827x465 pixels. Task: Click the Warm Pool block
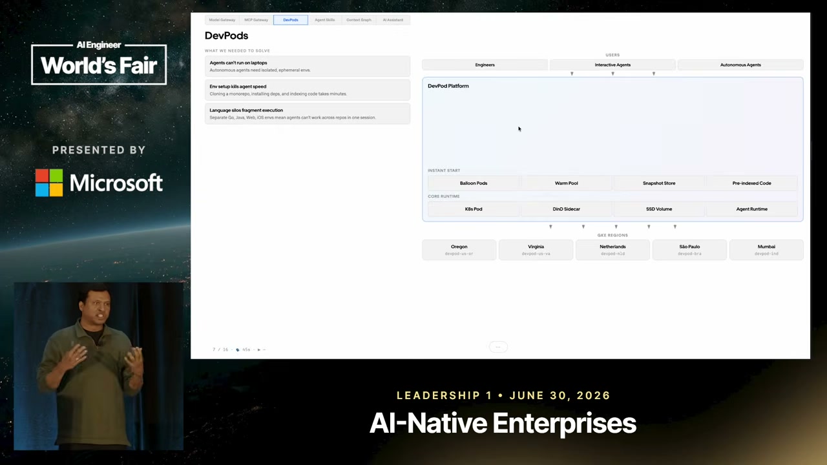pos(566,183)
